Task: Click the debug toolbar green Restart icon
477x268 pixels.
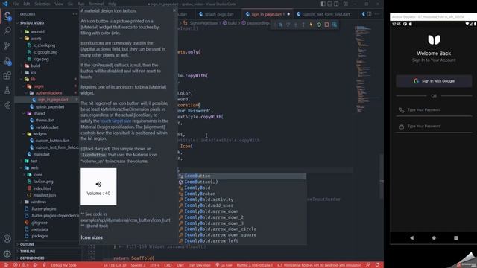Action: click(x=319, y=25)
